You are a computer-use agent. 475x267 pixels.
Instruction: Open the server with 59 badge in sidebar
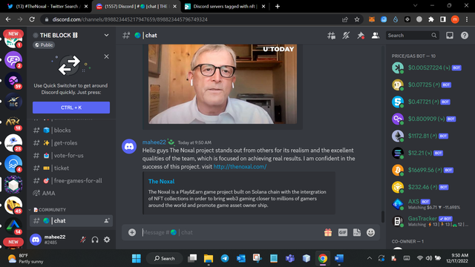(13, 81)
